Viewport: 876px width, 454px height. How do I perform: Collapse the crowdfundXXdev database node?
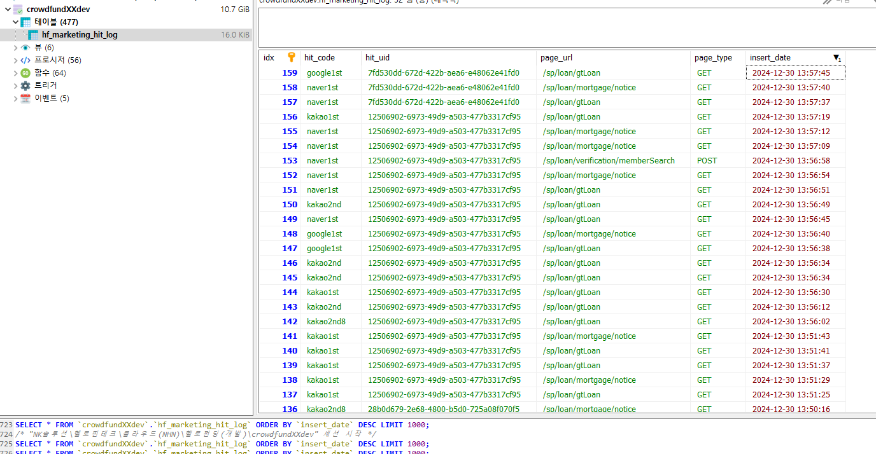coord(8,10)
